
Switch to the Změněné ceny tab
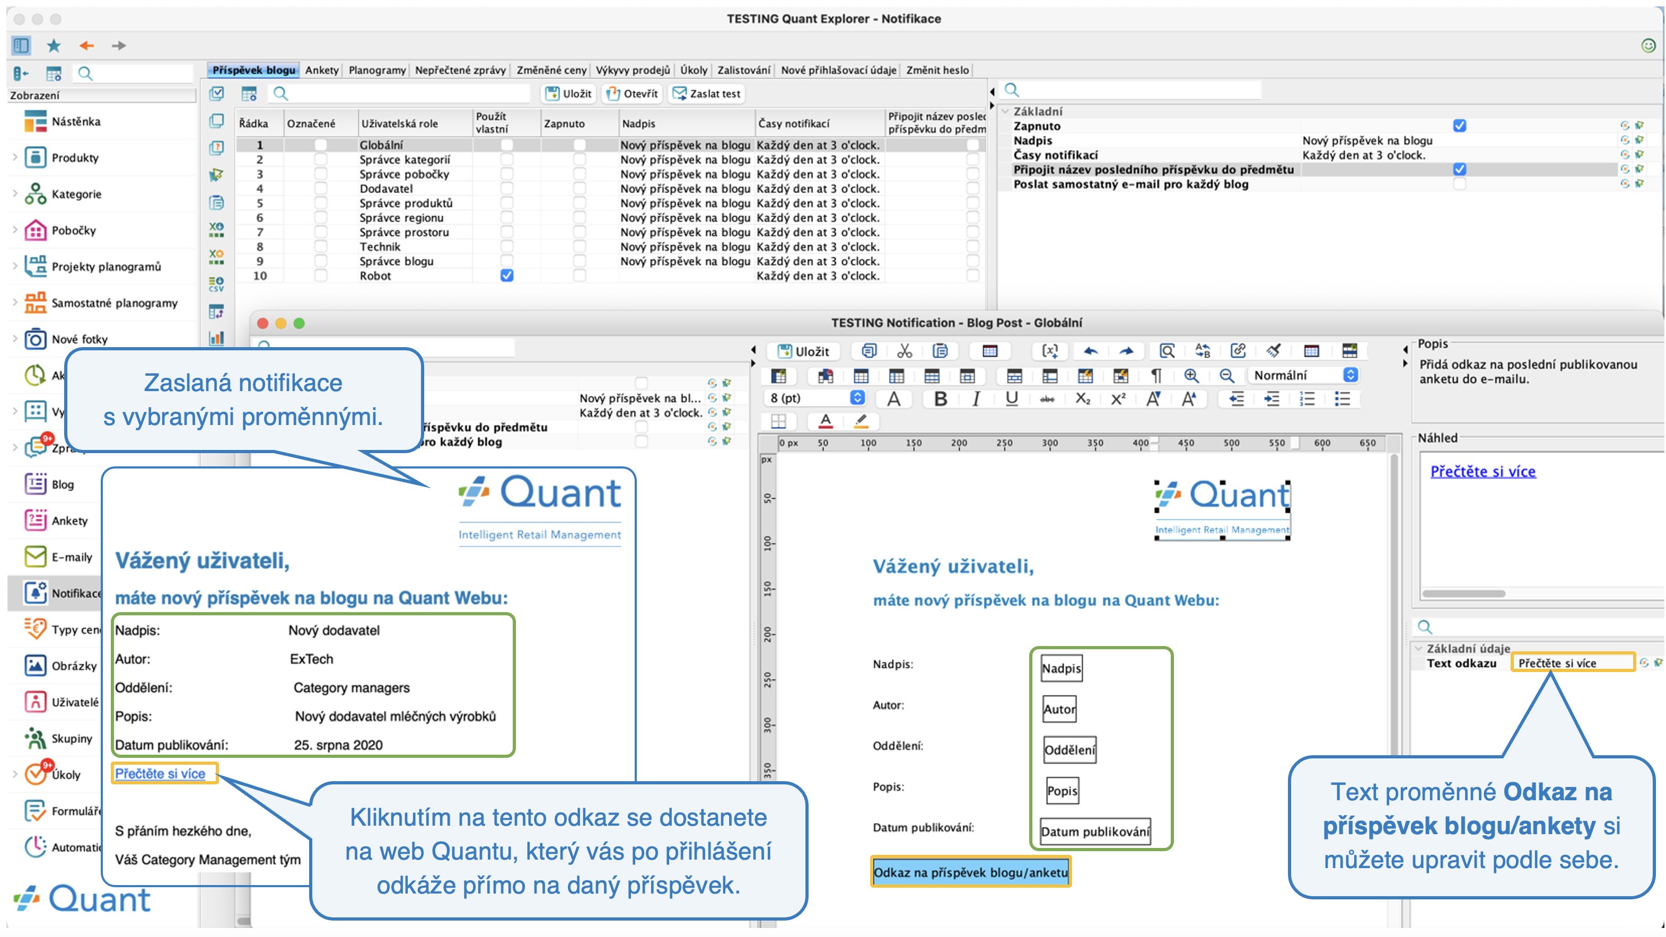551,70
